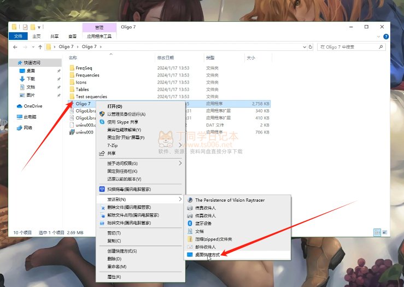Select the Test sequencies folder row
This screenshot has height=287, width=404.
(x=169, y=96)
